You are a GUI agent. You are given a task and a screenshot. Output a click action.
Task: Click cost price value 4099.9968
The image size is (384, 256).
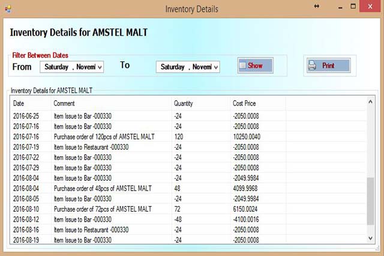point(245,188)
